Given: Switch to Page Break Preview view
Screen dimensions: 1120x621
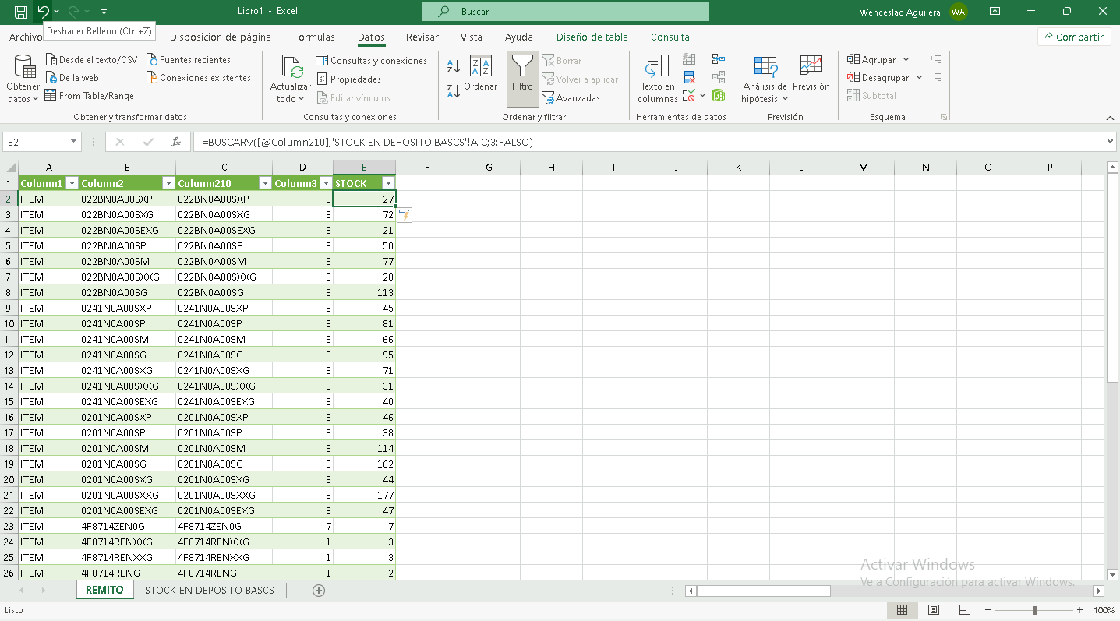Looking at the screenshot, I should pos(964,610).
